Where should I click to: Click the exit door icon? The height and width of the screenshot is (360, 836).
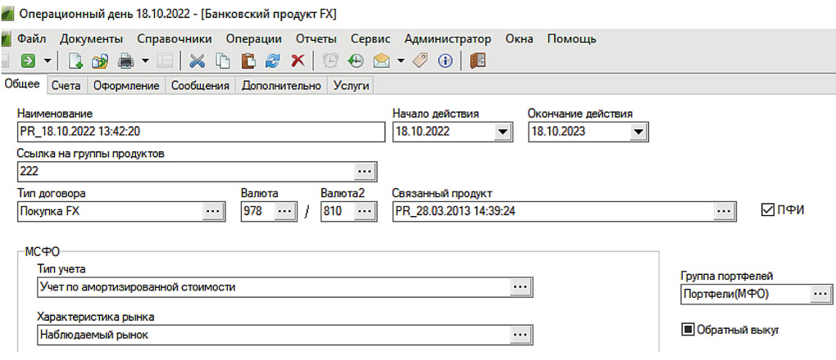point(478,61)
